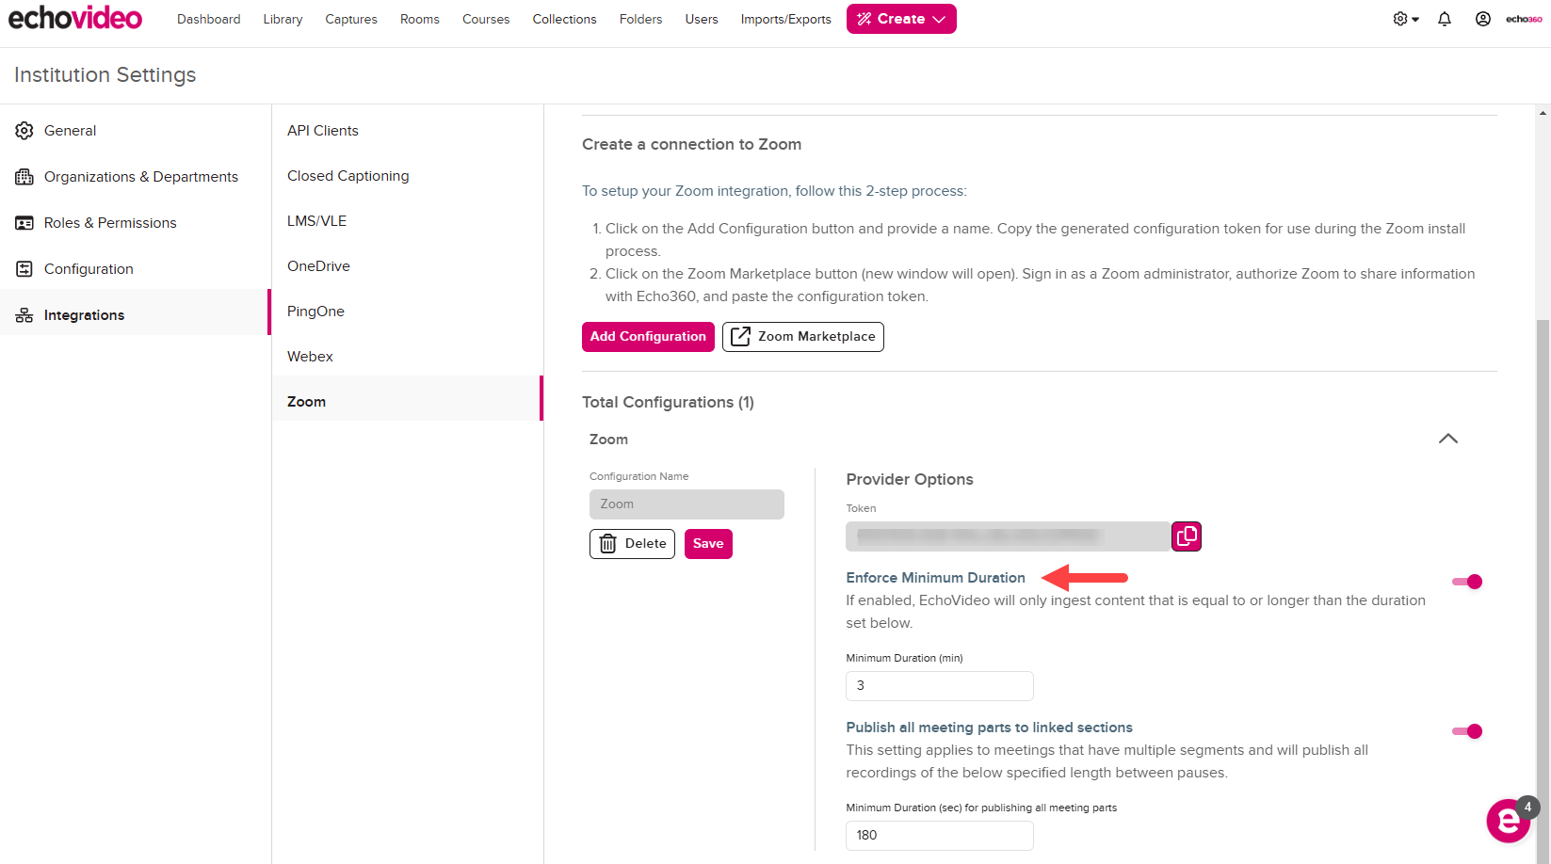Screen dimensions: 1551x864
Task: Open the Create dropdown button
Action: click(x=901, y=19)
